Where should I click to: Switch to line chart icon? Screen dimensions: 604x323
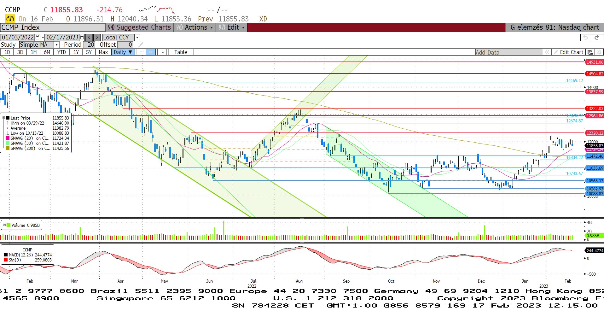(142, 52)
